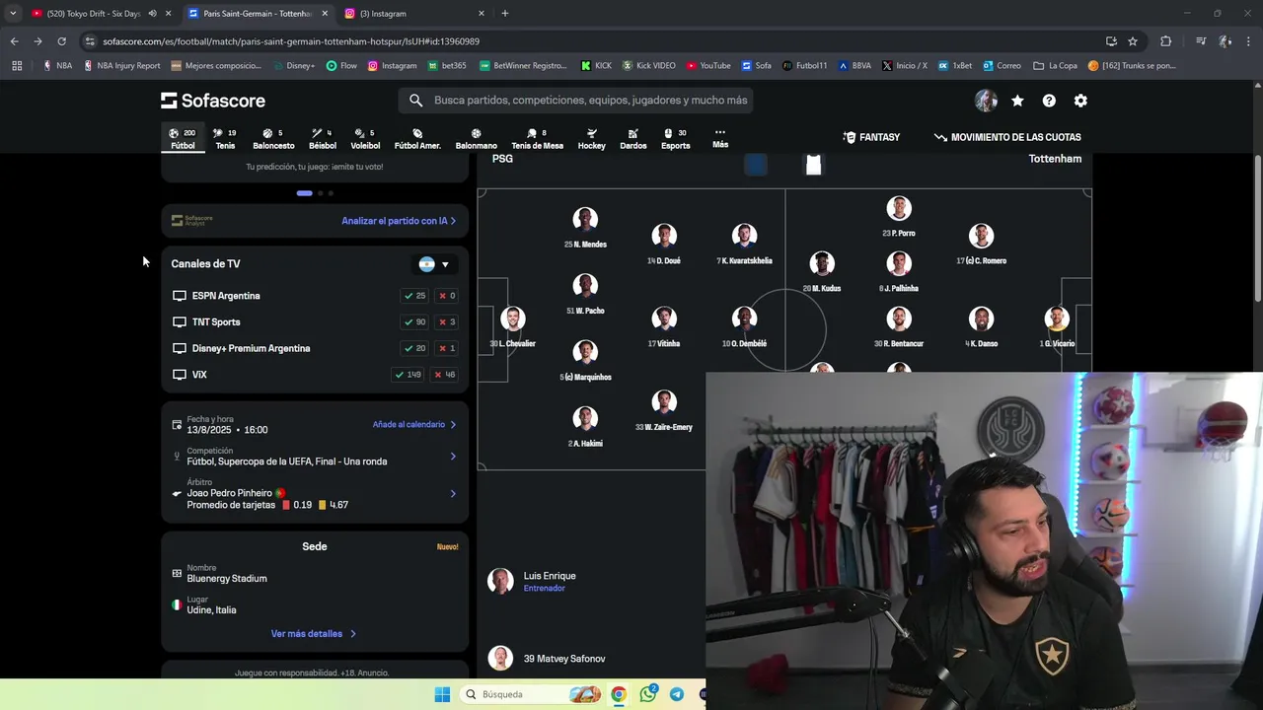Select the Tenis sport icon
1263x710 pixels.
coord(225,138)
